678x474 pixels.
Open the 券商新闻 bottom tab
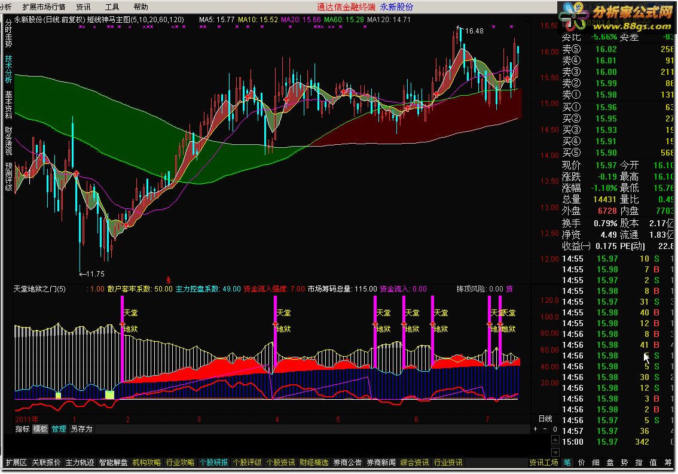tap(381, 462)
